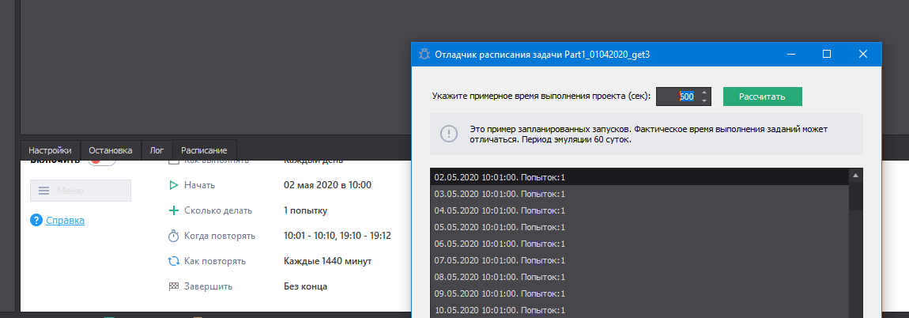Click the plus icon beside Сколько делать

coord(174,210)
